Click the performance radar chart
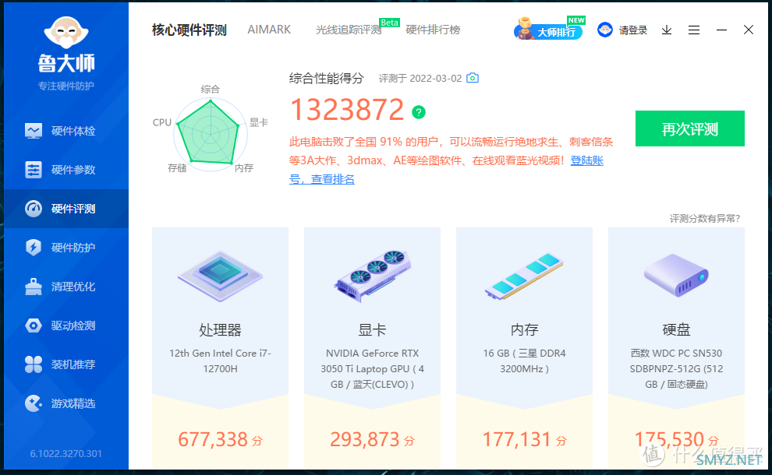Screen dimensions: 772x475 211,134
